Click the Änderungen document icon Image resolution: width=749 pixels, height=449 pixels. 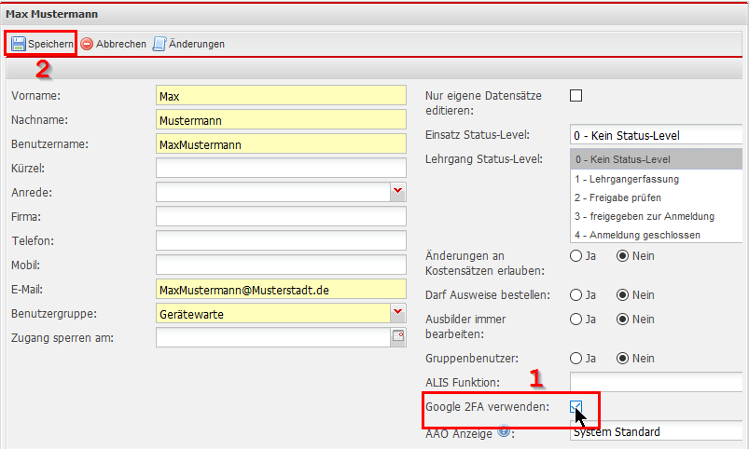tap(160, 44)
